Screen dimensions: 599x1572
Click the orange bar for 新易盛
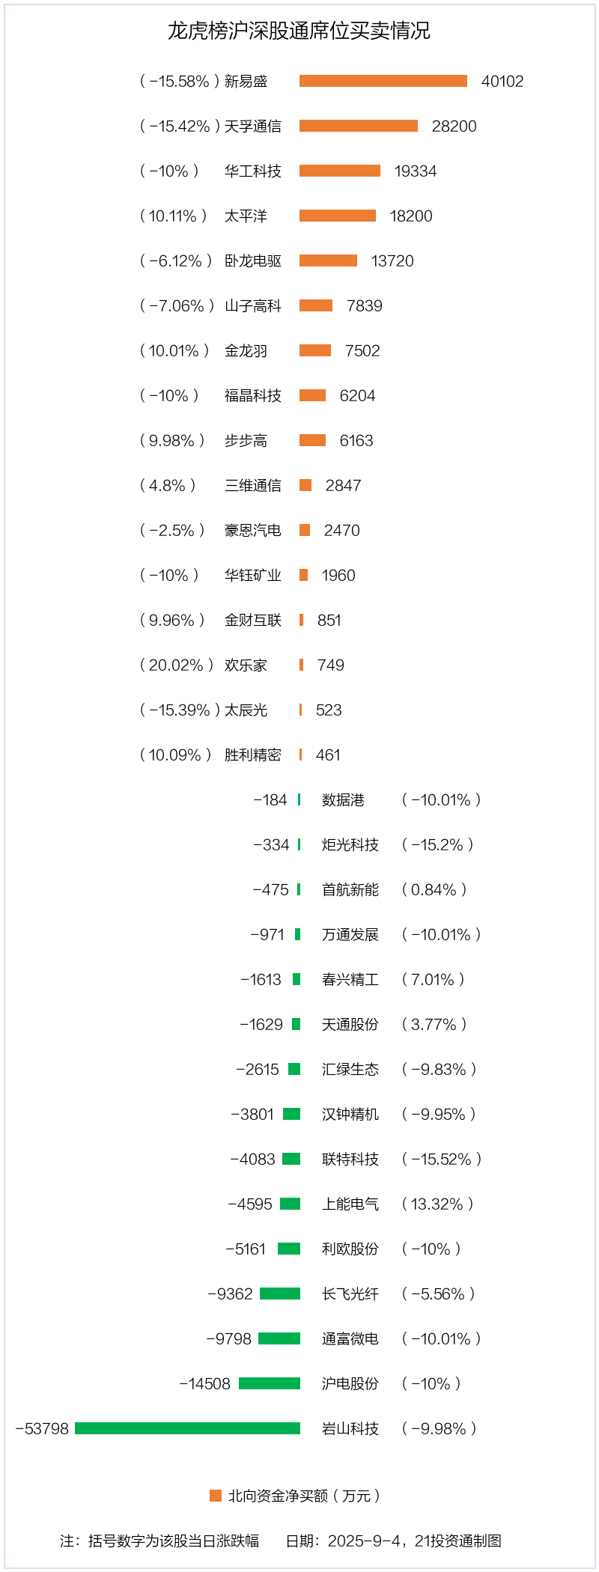coord(383,81)
